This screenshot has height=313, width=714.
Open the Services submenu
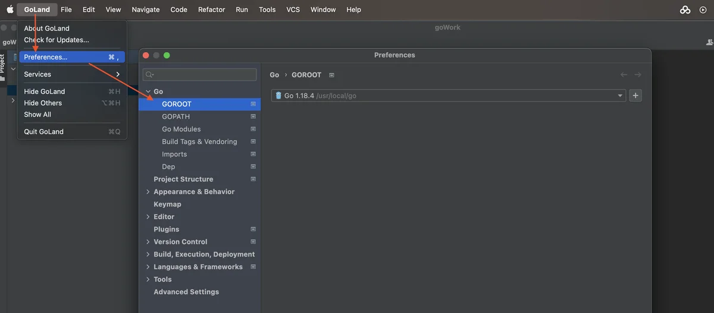[72, 74]
